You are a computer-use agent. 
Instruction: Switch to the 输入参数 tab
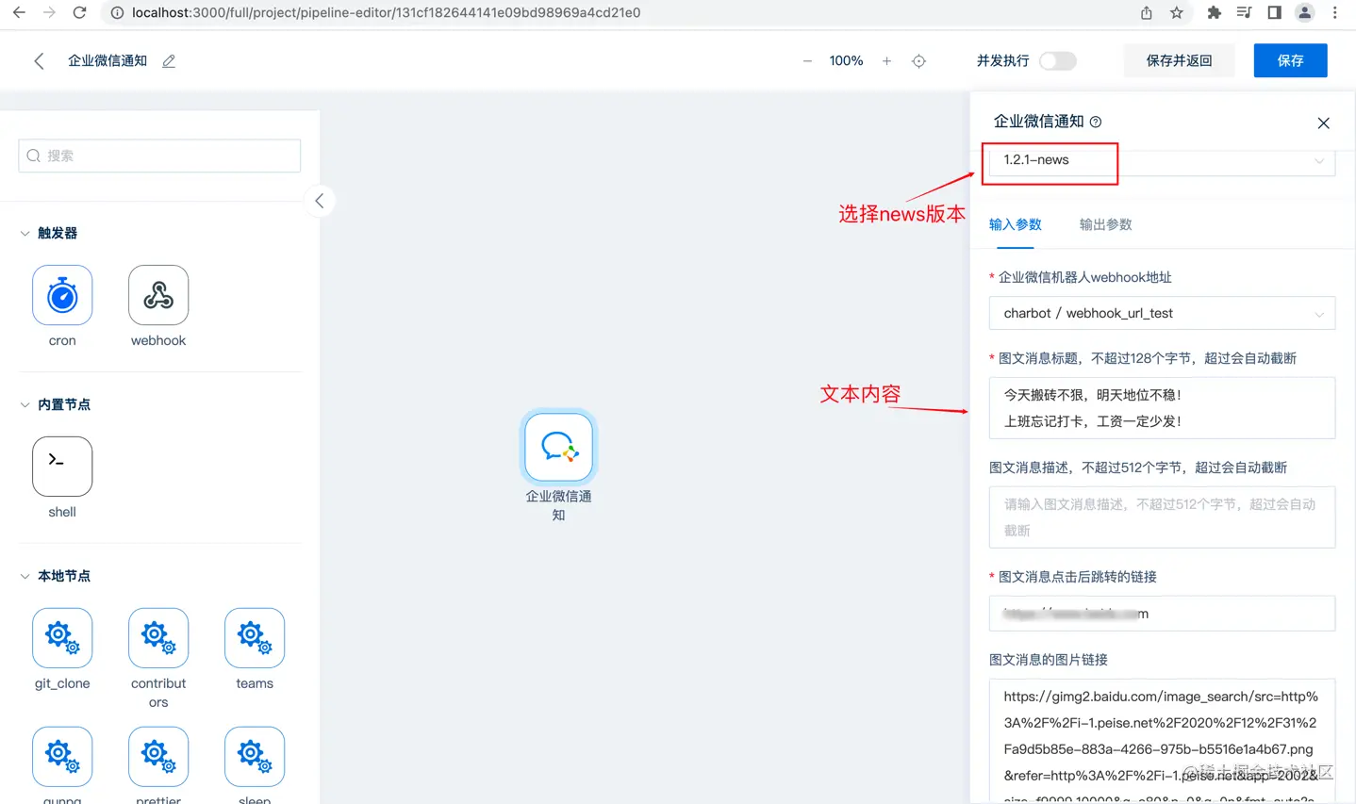[x=1016, y=224]
